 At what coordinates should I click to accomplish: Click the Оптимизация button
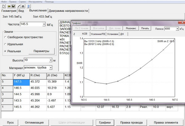(34, 123)
